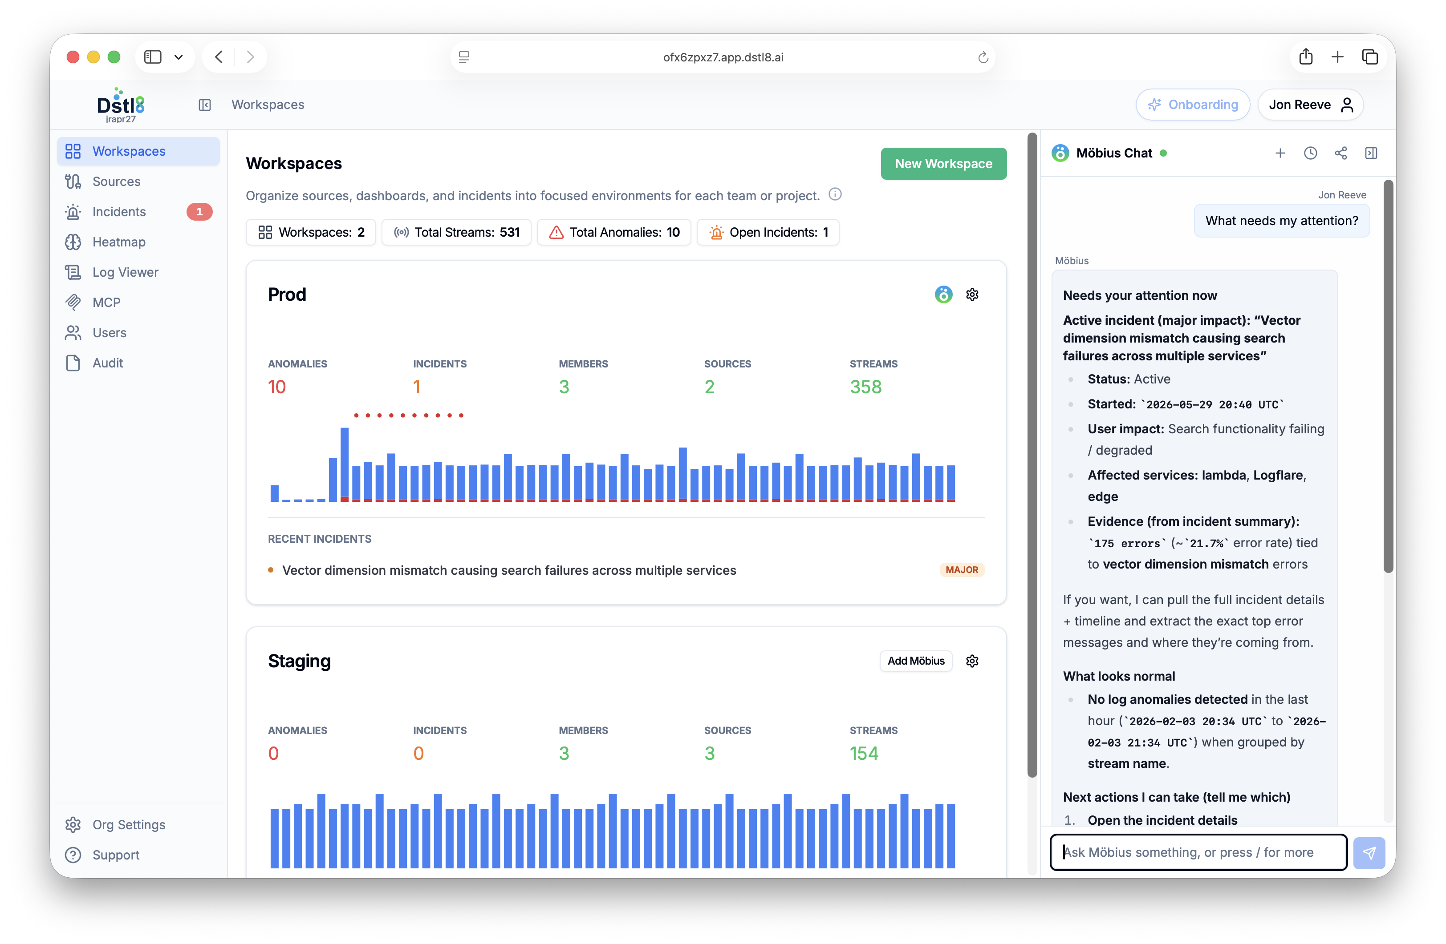
Task: Collapse the left navigation sidebar
Action: coord(205,105)
